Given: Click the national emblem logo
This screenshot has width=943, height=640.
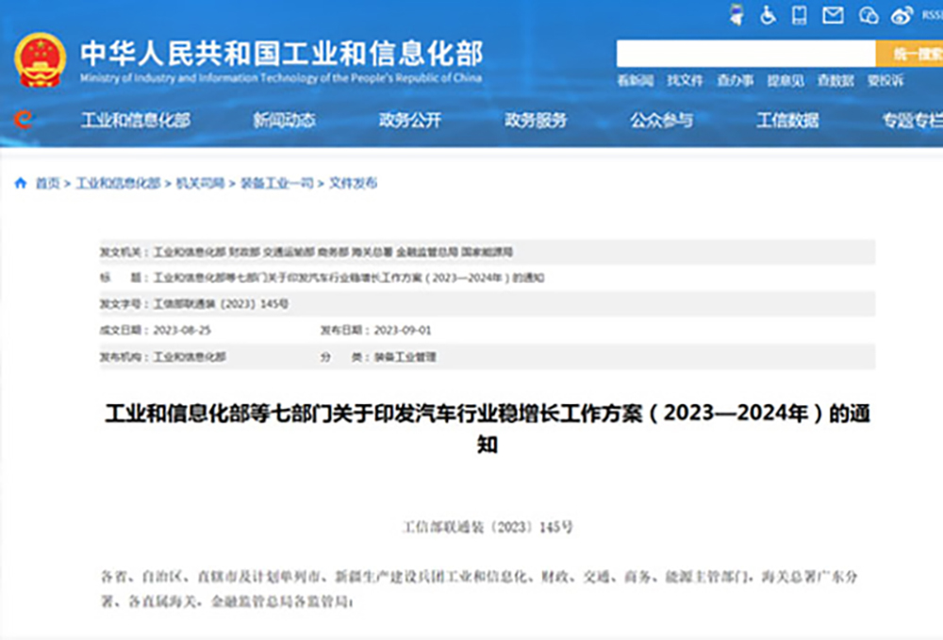Looking at the screenshot, I should (x=41, y=60).
